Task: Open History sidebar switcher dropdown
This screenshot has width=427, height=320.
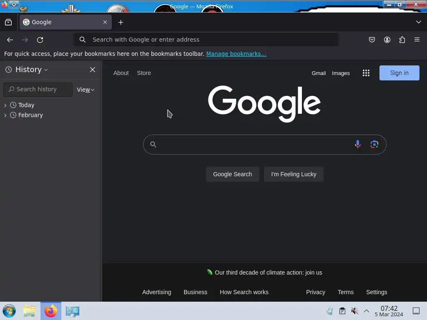Action: coord(27,70)
